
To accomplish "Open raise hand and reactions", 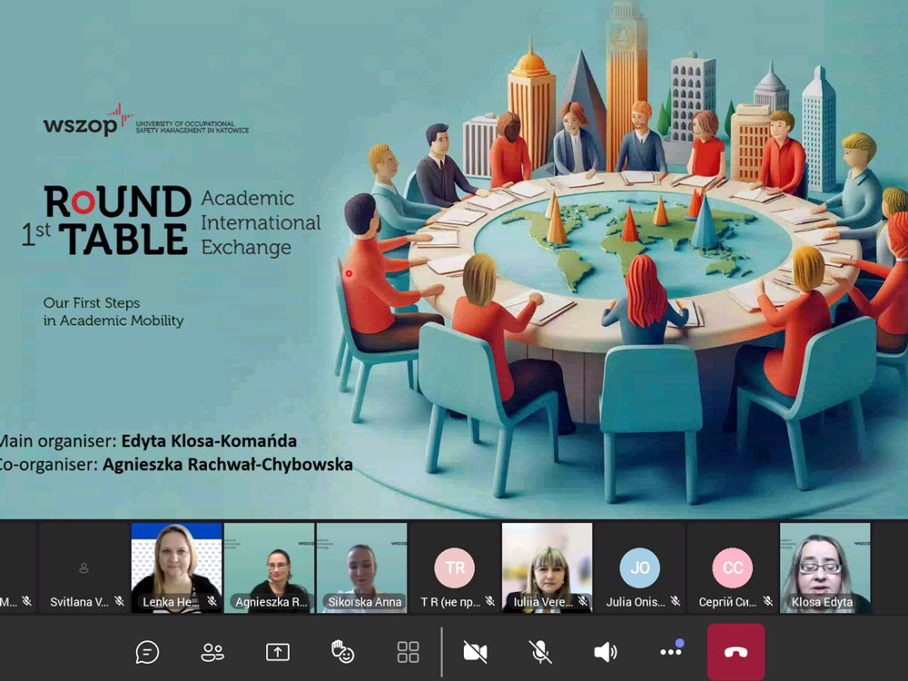I will (342, 652).
